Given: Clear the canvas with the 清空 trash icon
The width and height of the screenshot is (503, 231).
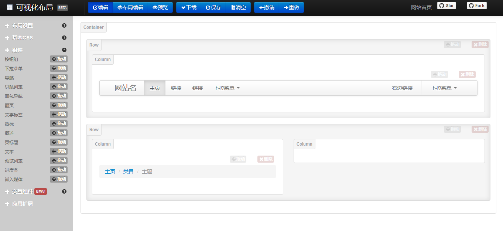Looking at the screenshot, I should pos(233,7).
